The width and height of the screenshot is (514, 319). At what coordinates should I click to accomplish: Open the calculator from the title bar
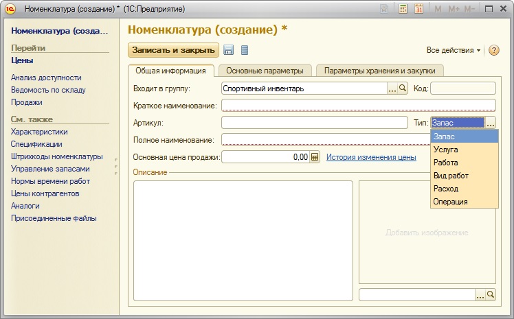pyautogui.click(x=403, y=9)
